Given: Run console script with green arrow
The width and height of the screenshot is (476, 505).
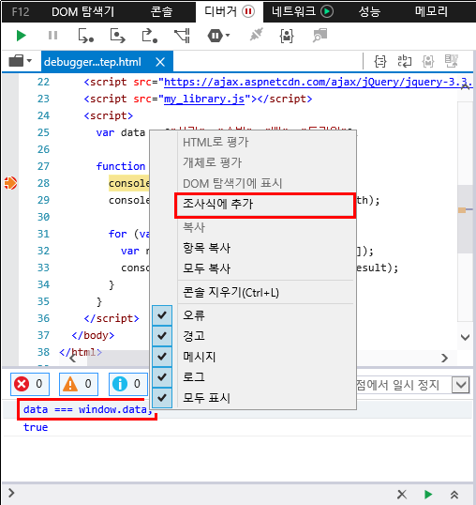Looking at the screenshot, I should [428, 494].
